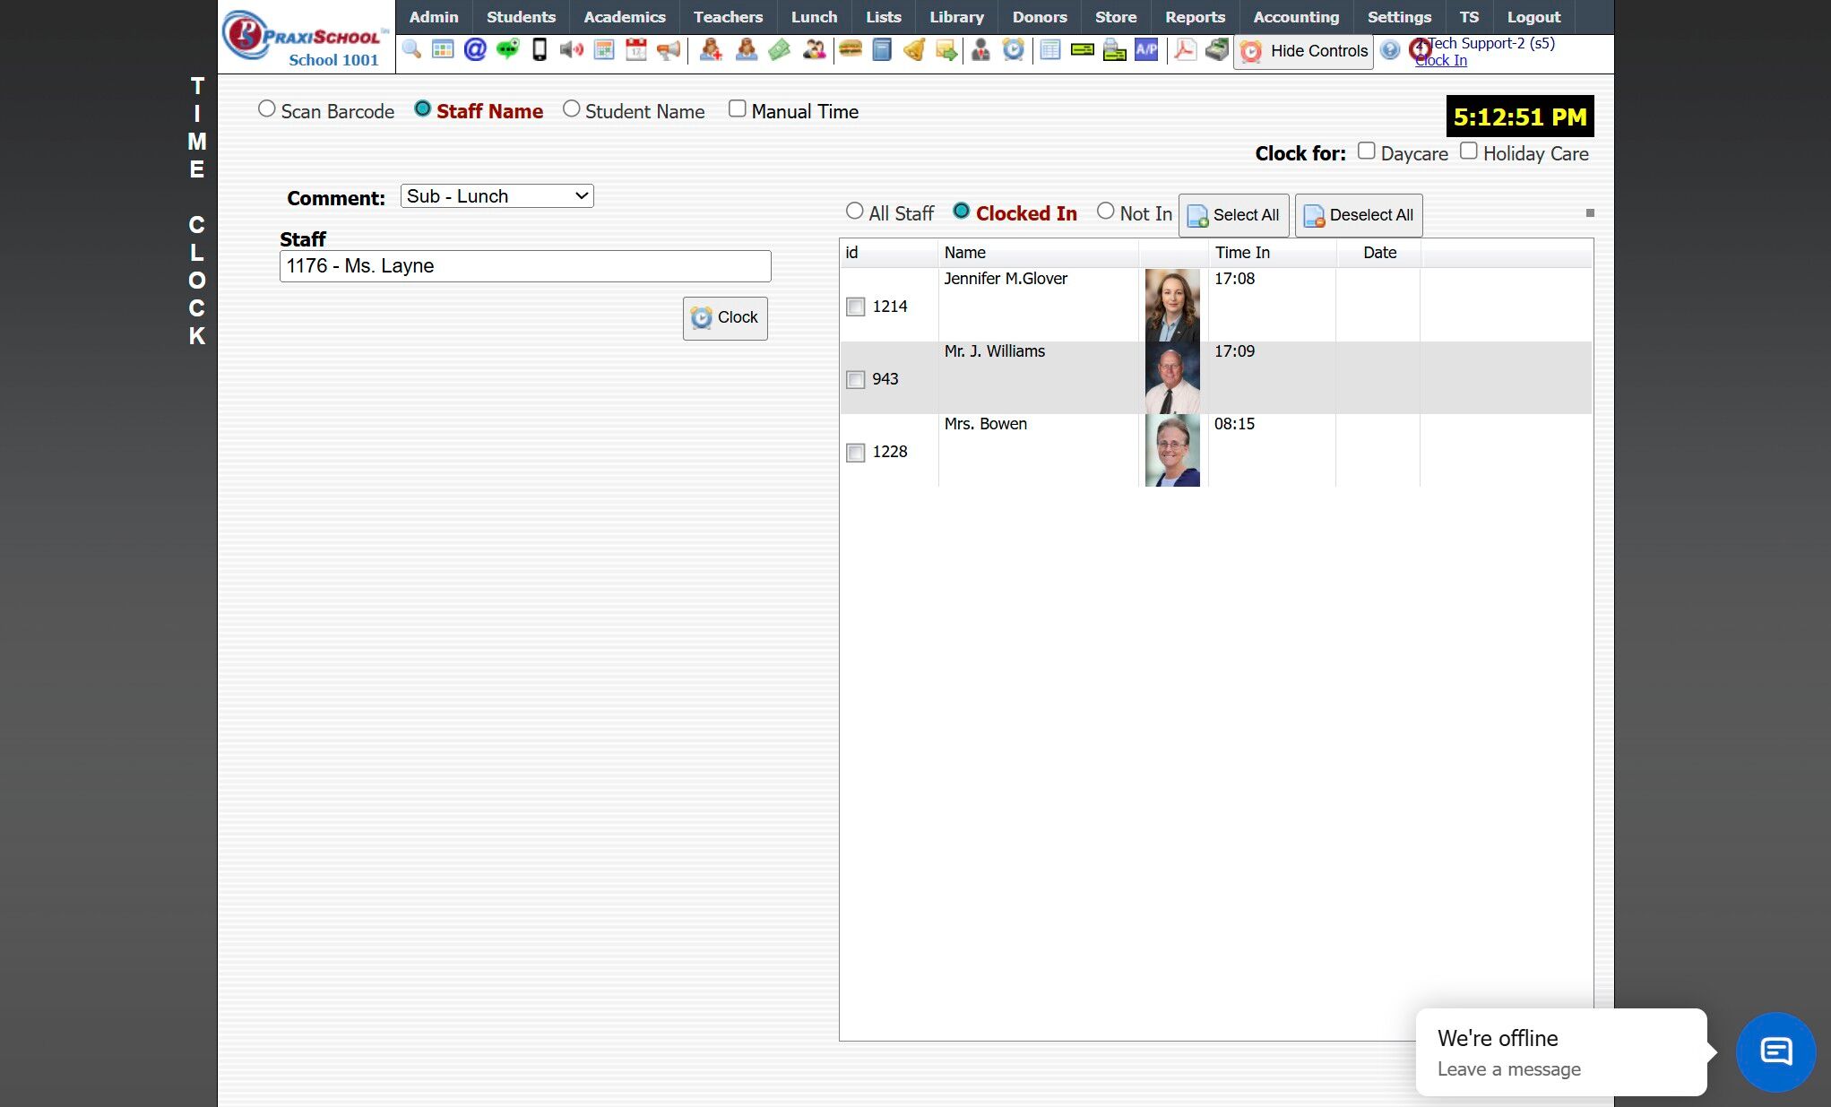Click the Staff name input field
Image resolution: width=1831 pixels, height=1107 pixels.
(x=525, y=266)
